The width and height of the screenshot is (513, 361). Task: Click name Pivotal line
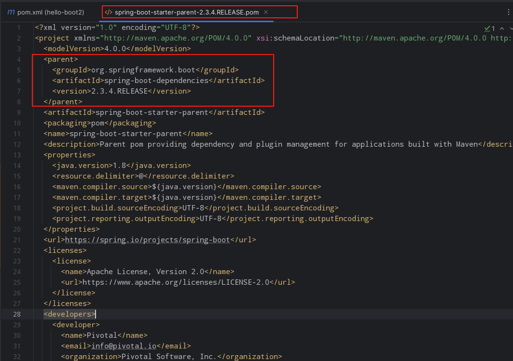[104, 335]
